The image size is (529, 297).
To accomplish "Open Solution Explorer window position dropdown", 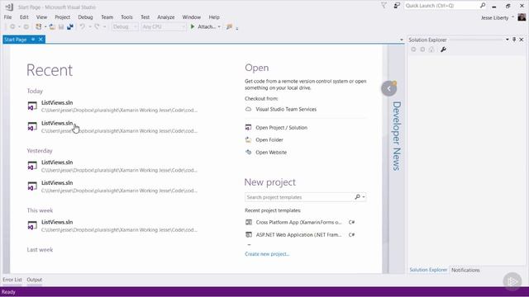I will coord(507,40).
